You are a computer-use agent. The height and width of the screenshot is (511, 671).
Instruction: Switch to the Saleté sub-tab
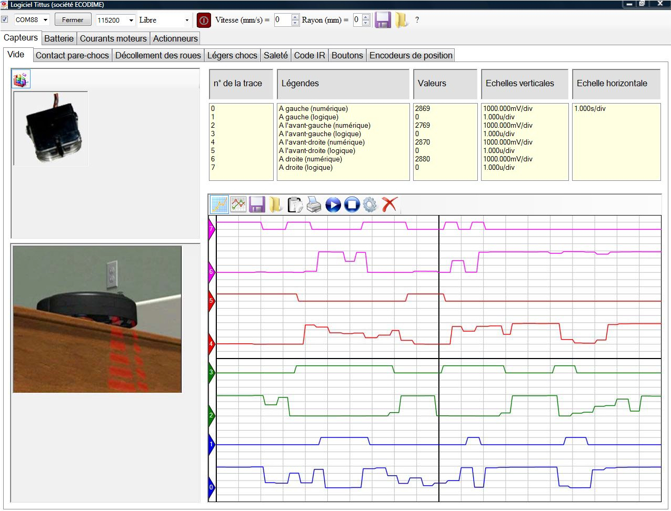[276, 55]
